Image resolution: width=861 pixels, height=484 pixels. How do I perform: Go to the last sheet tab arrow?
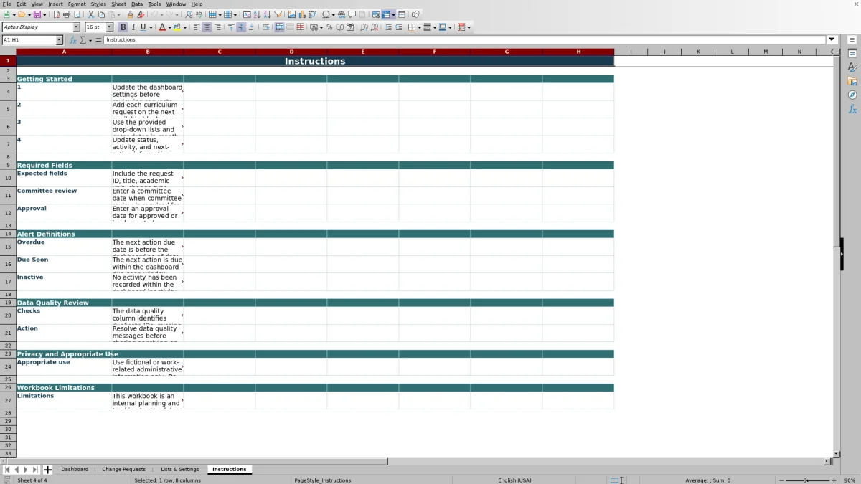click(x=34, y=470)
